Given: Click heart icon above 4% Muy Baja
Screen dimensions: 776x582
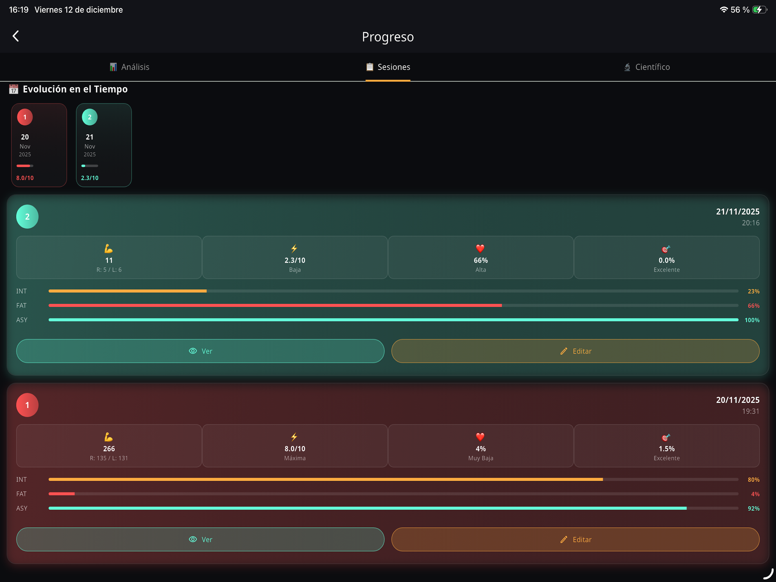Looking at the screenshot, I should tap(480, 437).
